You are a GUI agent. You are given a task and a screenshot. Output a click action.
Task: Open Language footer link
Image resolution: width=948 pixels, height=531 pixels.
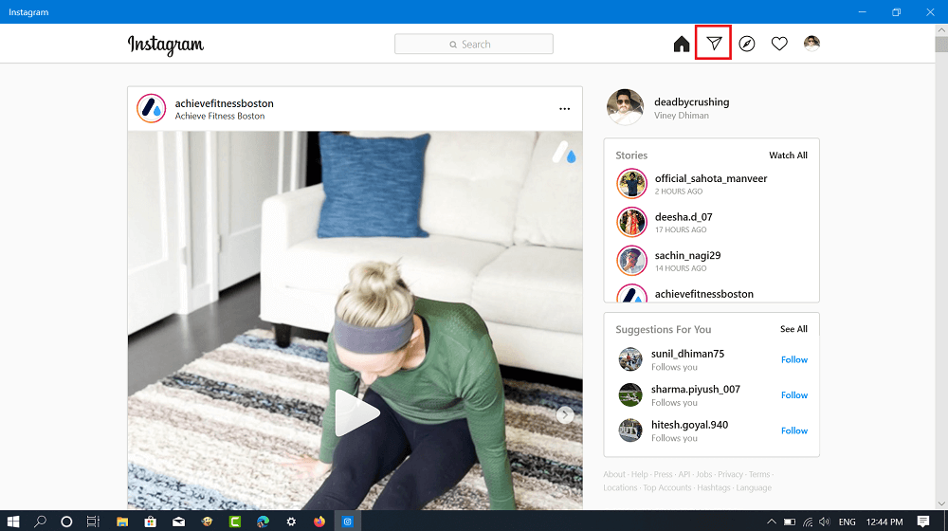click(754, 488)
